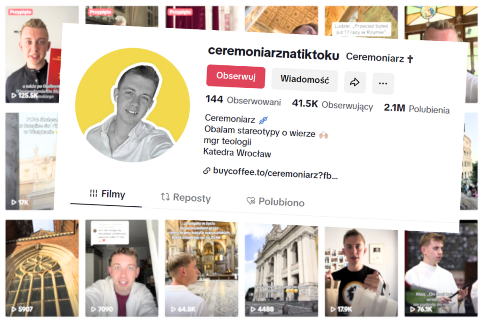Open the 144 Obserwowani list
Screen dimensions: 482x321
tap(243, 100)
